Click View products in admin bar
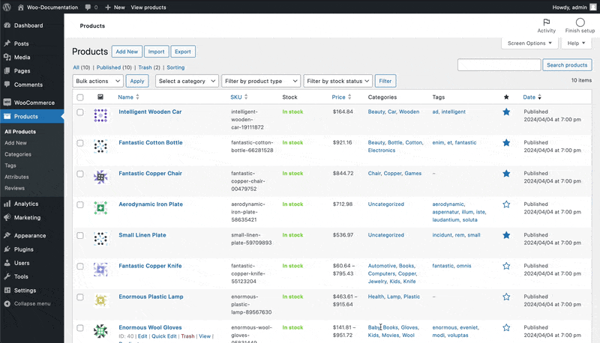 click(x=148, y=7)
